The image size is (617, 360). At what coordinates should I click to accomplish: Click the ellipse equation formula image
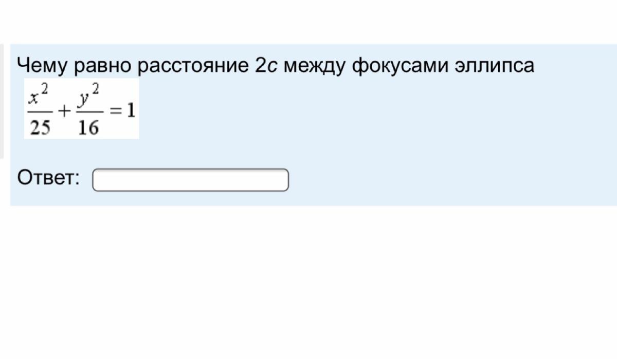point(82,108)
